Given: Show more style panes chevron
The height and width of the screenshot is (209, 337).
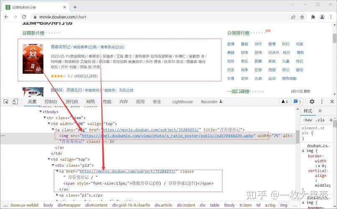Looking at the screenshot, I should point(320,111).
